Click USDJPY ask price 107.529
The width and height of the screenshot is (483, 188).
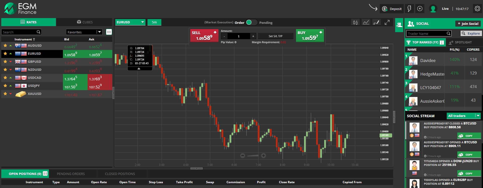click(x=100, y=86)
